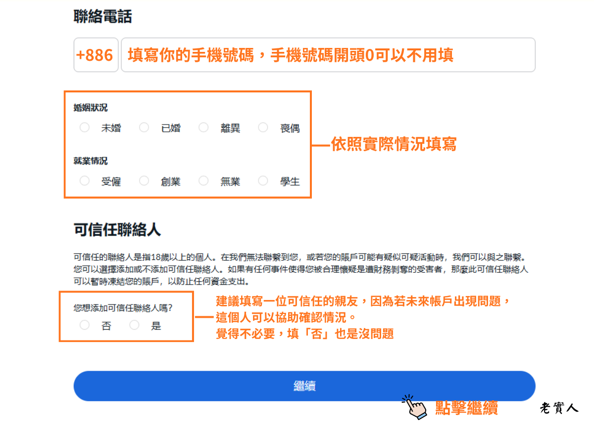The height and width of the screenshot is (425, 594).
Task: Choose 喪偶 under 婚姻狀況
Action: point(263,127)
